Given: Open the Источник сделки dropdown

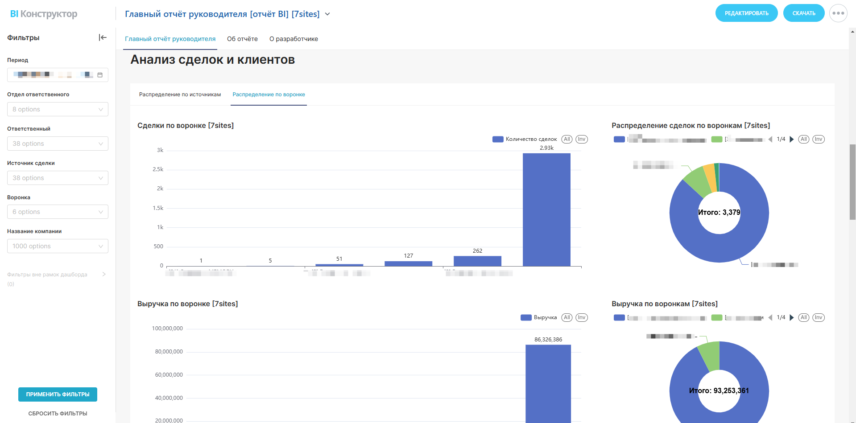Looking at the screenshot, I should tap(58, 178).
